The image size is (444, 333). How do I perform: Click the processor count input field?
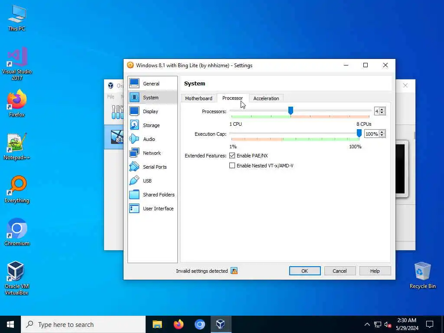tap(377, 111)
